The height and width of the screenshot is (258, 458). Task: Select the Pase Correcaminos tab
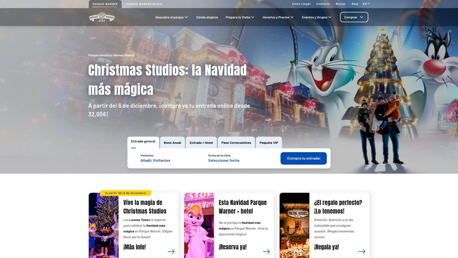(x=236, y=143)
